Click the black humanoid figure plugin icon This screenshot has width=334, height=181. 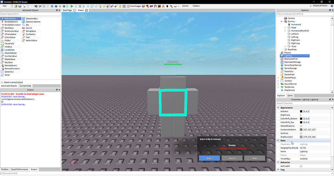pos(167,6)
